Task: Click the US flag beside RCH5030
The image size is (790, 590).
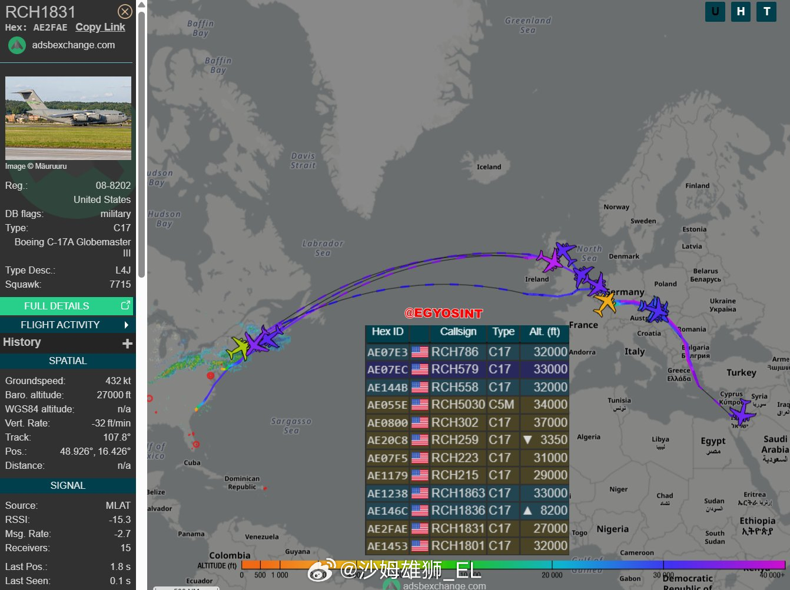Action: [420, 405]
